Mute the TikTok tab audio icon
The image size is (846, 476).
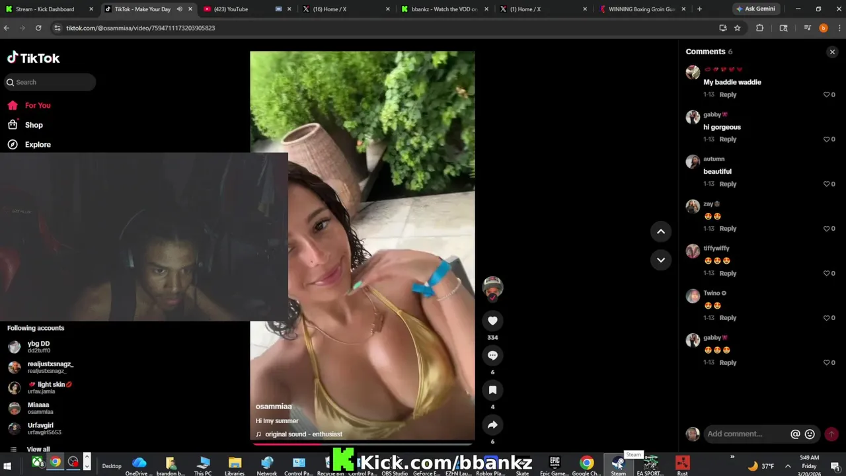coord(179,9)
